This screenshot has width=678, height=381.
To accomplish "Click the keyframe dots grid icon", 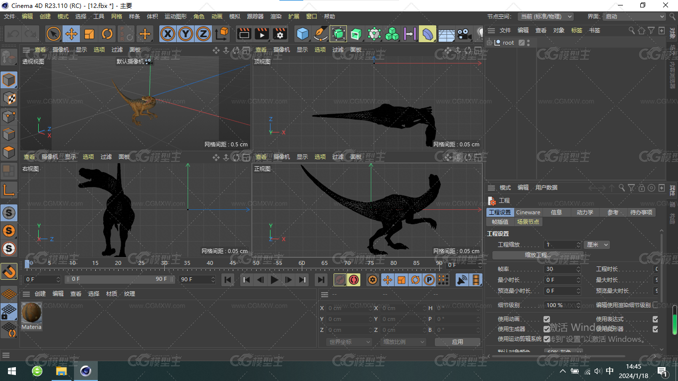I will tap(443, 280).
